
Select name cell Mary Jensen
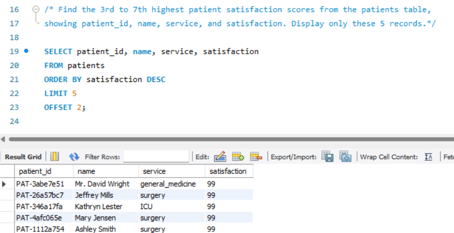tap(106, 218)
